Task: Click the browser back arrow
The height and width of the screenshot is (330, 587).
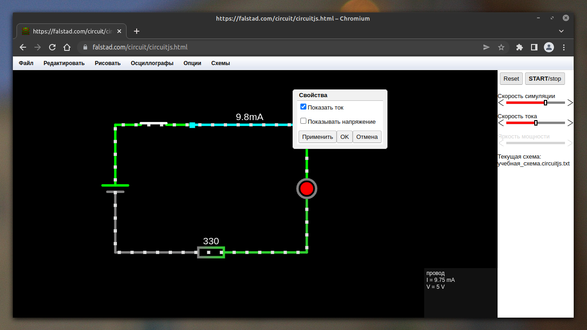Action: 23,47
